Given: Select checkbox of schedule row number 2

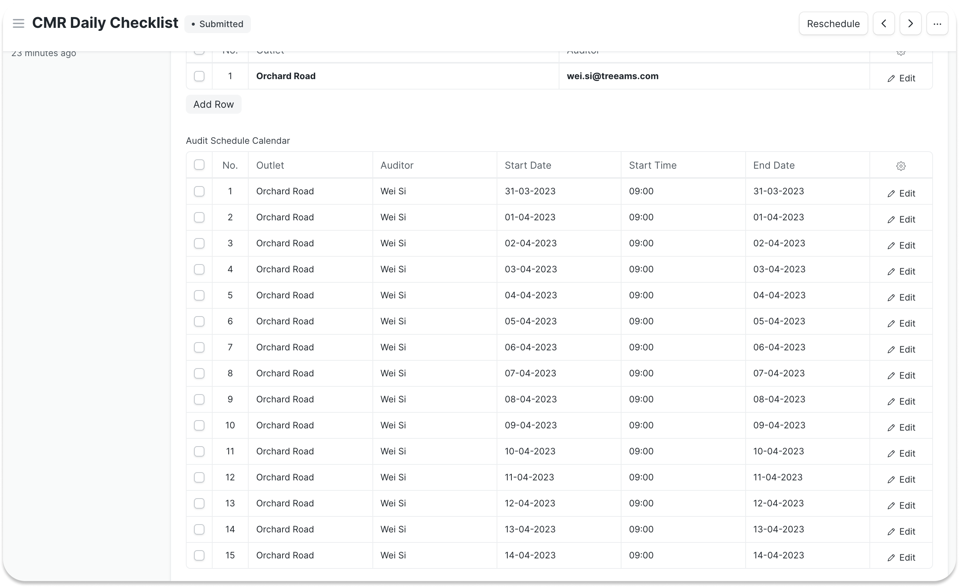Looking at the screenshot, I should (199, 217).
